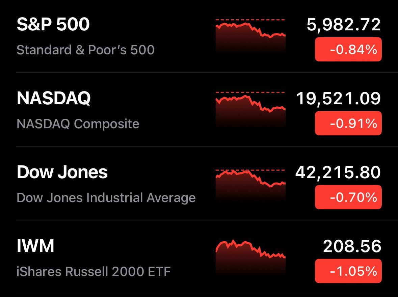Open NASDAQ Composite description
Image resolution: width=398 pixels, height=297 pixels.
pos(78,124)
